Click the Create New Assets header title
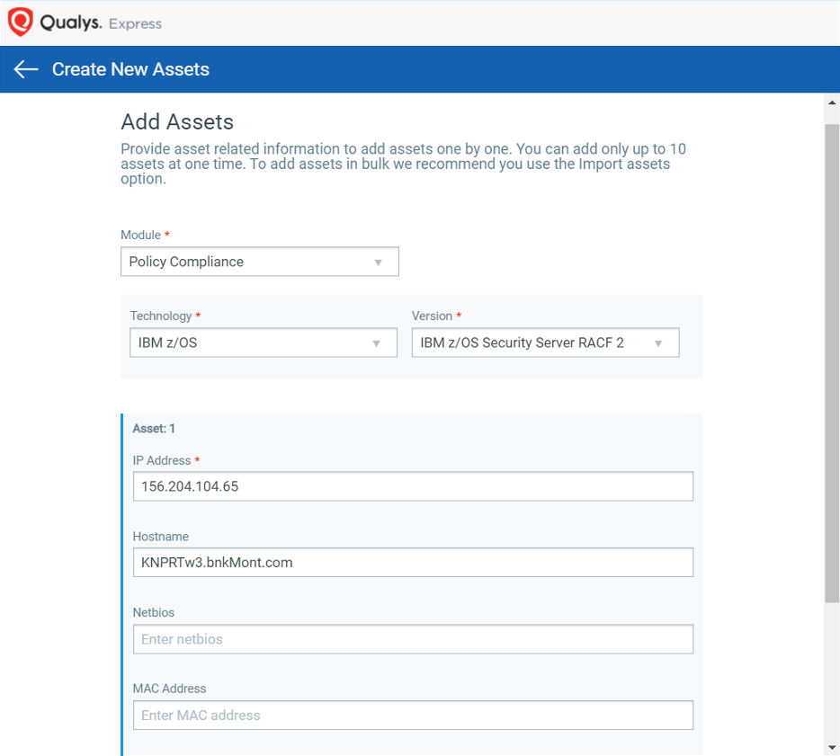Screen dimensions: 840x756 (x=130, y=69)
